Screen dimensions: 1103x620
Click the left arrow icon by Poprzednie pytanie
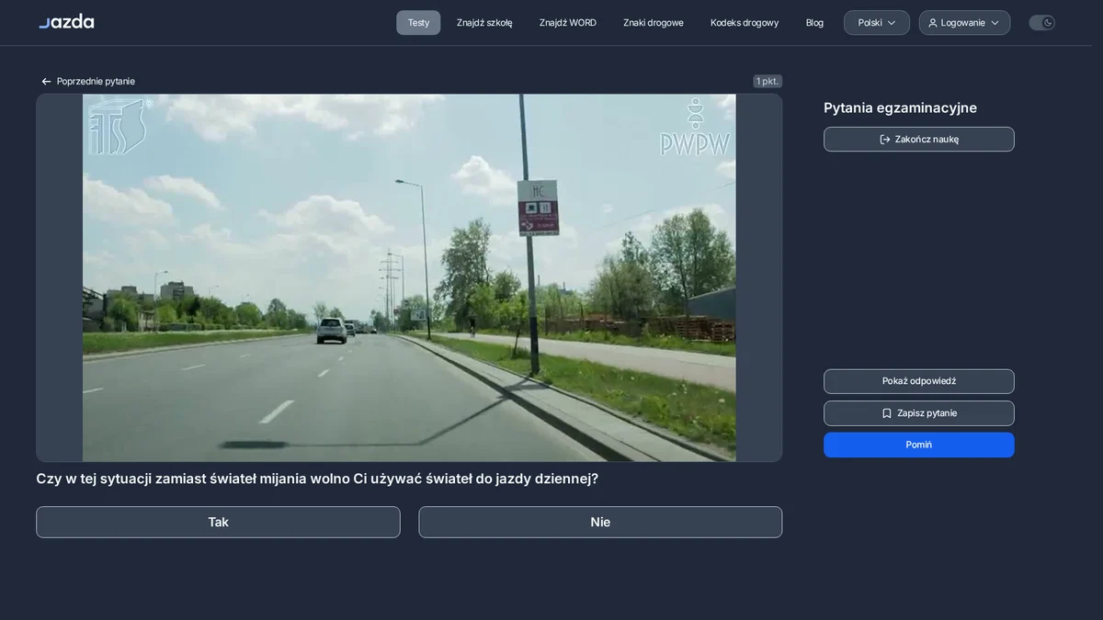point(46,82)
